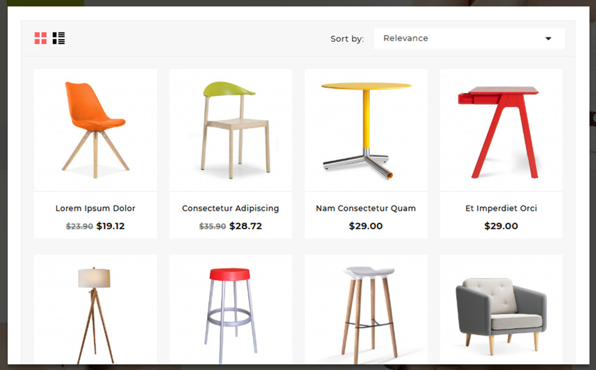Open the red desk product image
Image resolution: width=596 pixels, height=370 pixels.
click(501, 130)
